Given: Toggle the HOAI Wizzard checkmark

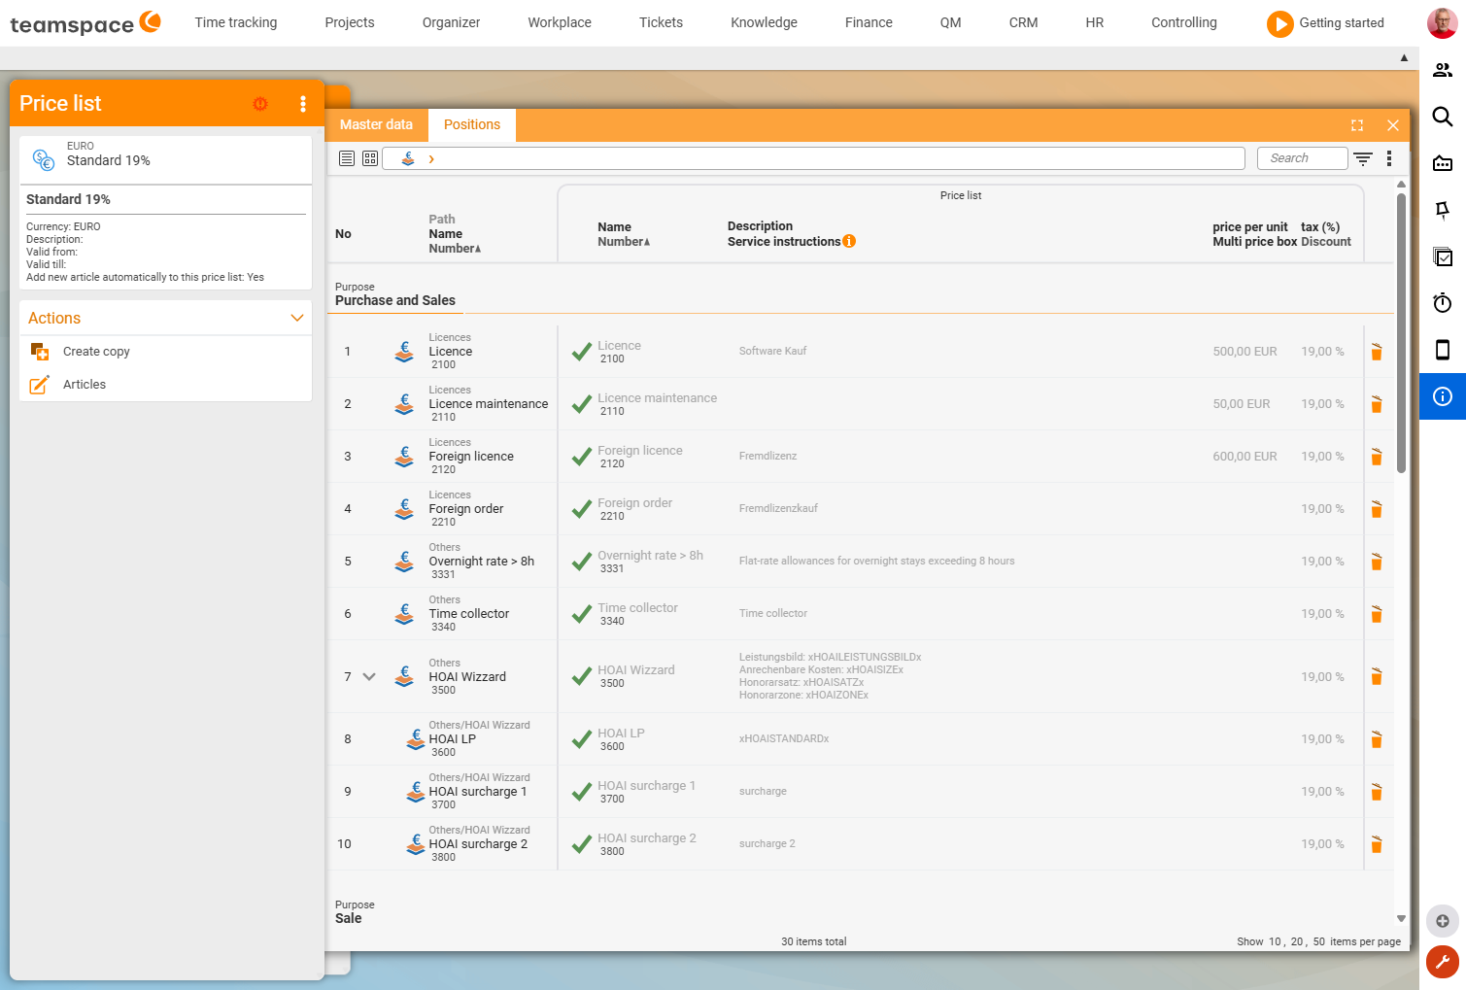Looking at the screenshot, I should coord(582,676).
